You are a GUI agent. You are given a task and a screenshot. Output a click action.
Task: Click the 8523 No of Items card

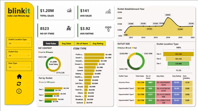(x=56, y=31)
